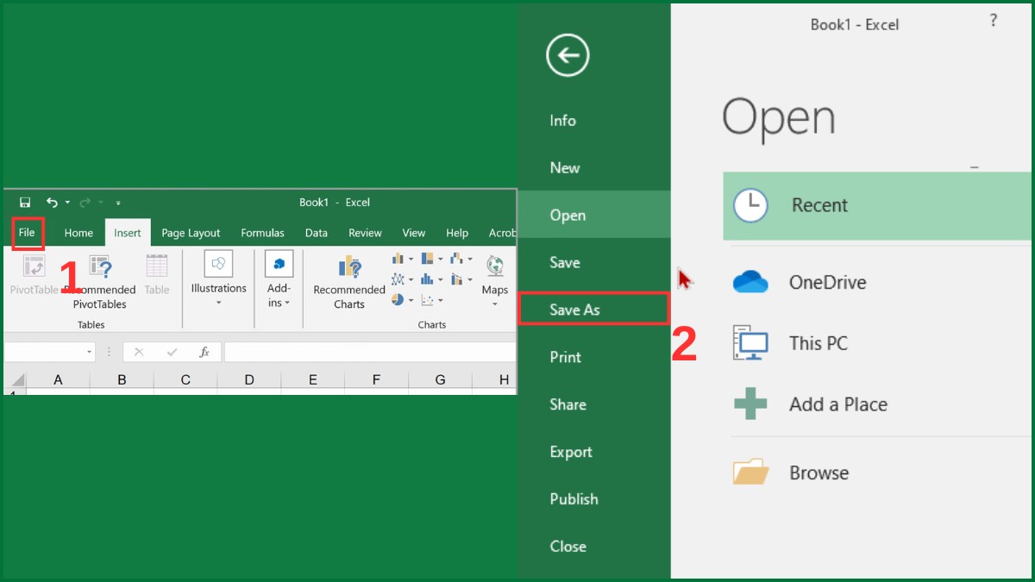Expand the Name Box dropdown arrow
1035x582 pixels.
pyautogui.click(x=89, y=351)
